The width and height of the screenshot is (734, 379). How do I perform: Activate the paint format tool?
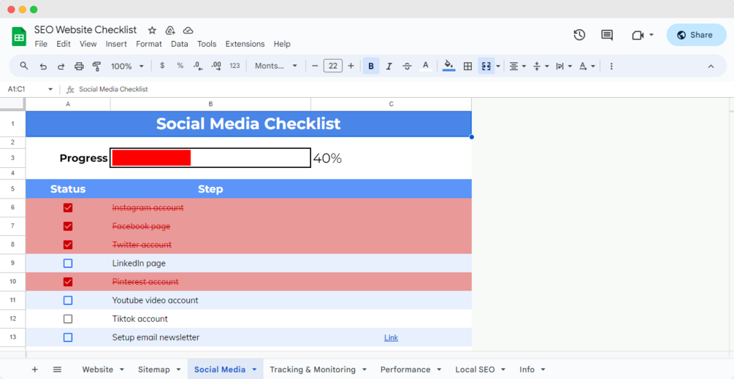[x=97, y=66]
